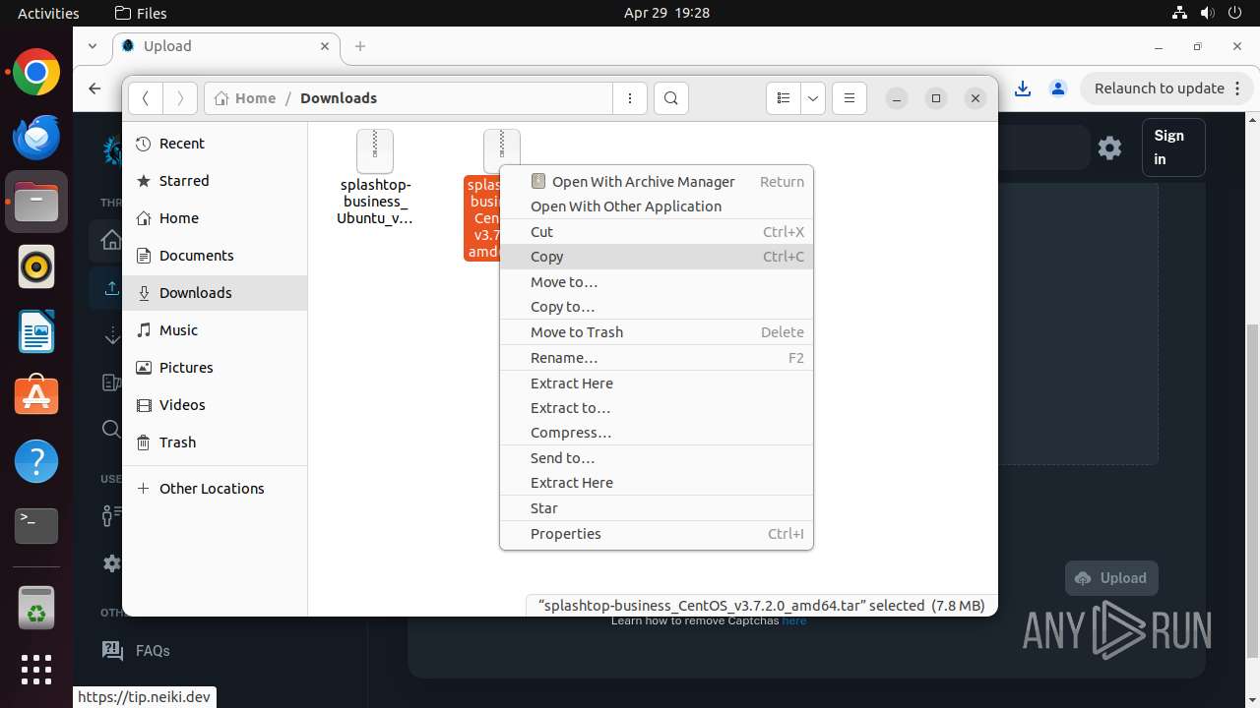This screenshot has height=708, width=1260.
Task: Select the splashtop-business_Ubuntu file
Action: point(374,178)
